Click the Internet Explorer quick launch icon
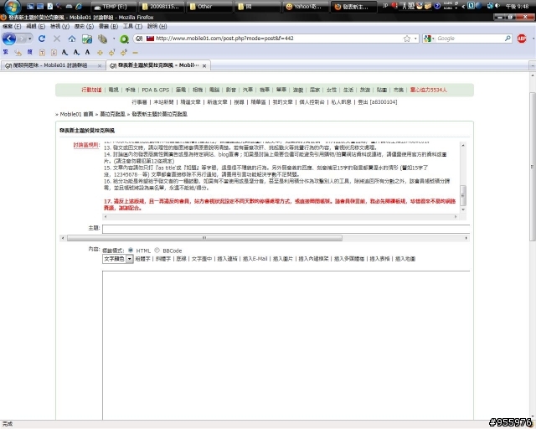Screen dimensions: 536x429 [x=79, y=6]
